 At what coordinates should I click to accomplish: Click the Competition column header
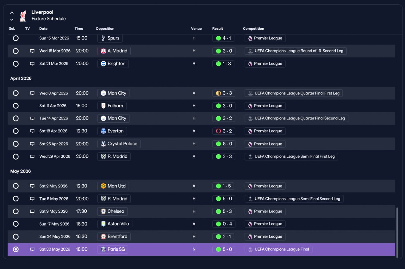[x=253, y=29]
